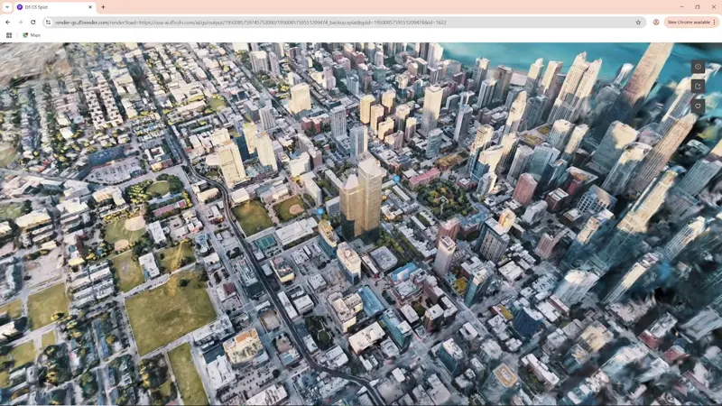722x406 pixels.
Task: Click the browser forward arrow
Action: pyautogui.click(x=20, y=22)
